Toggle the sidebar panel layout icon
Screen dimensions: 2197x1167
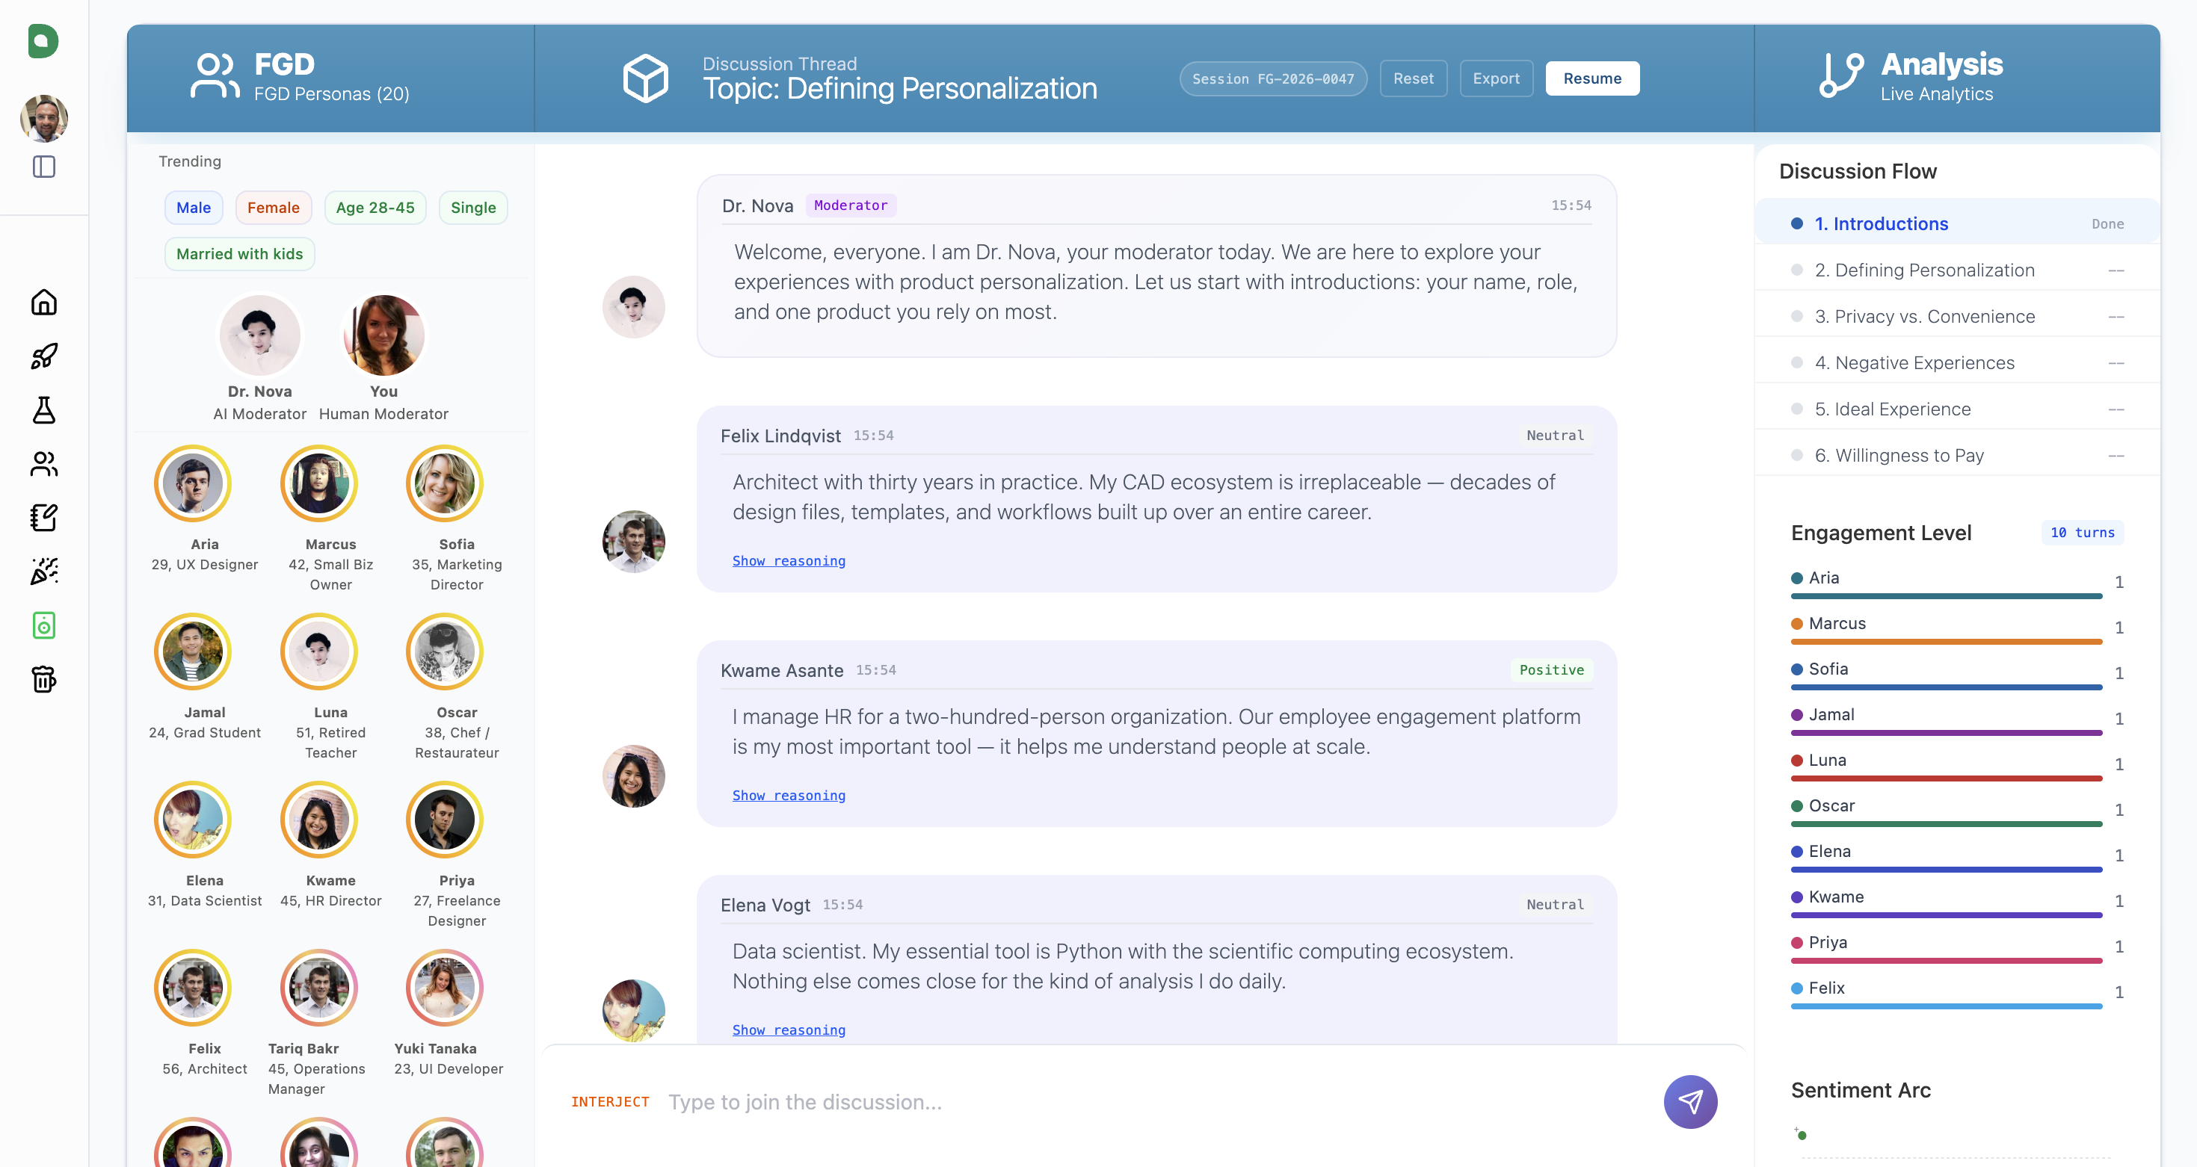pos(43,166)
